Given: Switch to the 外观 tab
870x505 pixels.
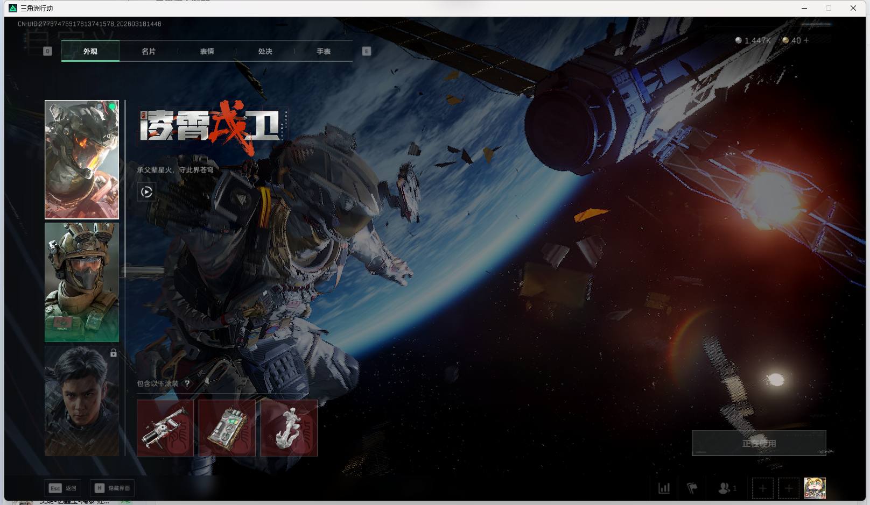Looking at the screenshot, I should [90, 51].
